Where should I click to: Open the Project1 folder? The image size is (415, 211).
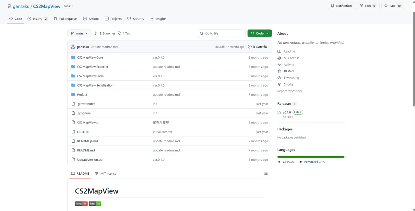(83, 95)
